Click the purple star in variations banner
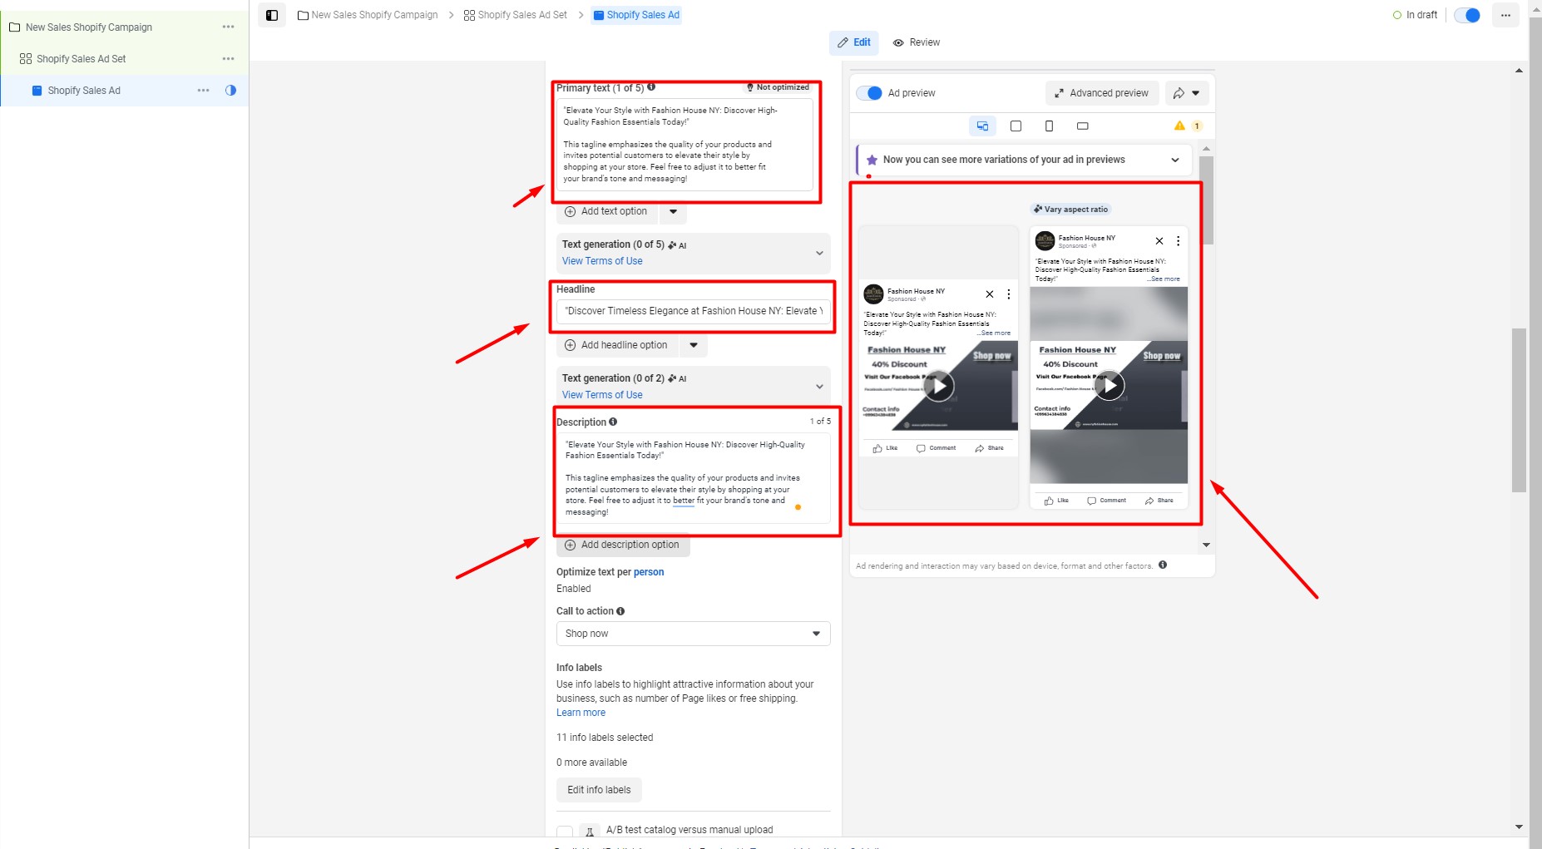1542x849 pixels. pyautogui.click(x=872, y=160)
